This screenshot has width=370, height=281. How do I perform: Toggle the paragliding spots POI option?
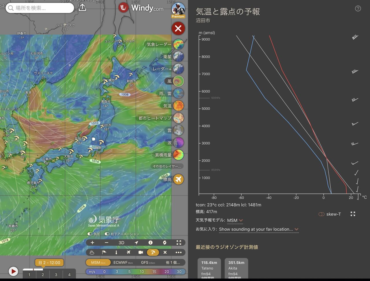(153, 252)
